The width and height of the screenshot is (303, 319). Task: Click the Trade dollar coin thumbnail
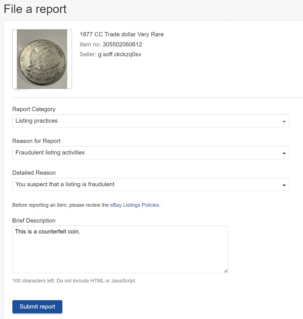(42, 59)
